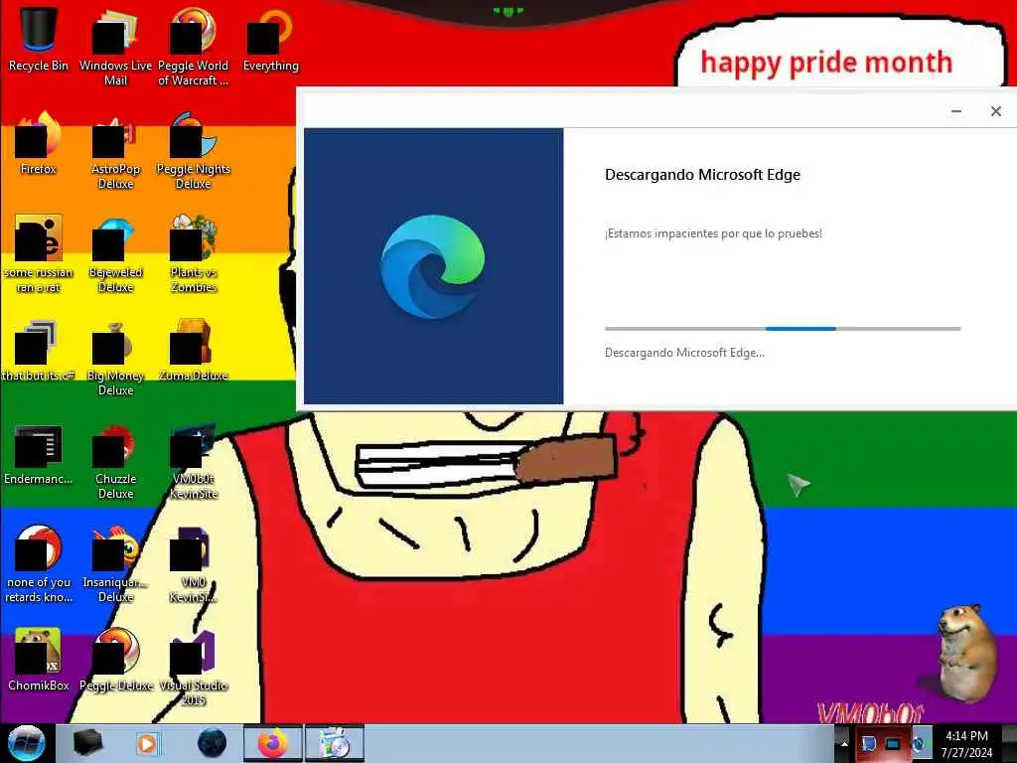1017x763 pixels.
Task: Click the dark sphere taskbar icon
Action: pos(213,743)
